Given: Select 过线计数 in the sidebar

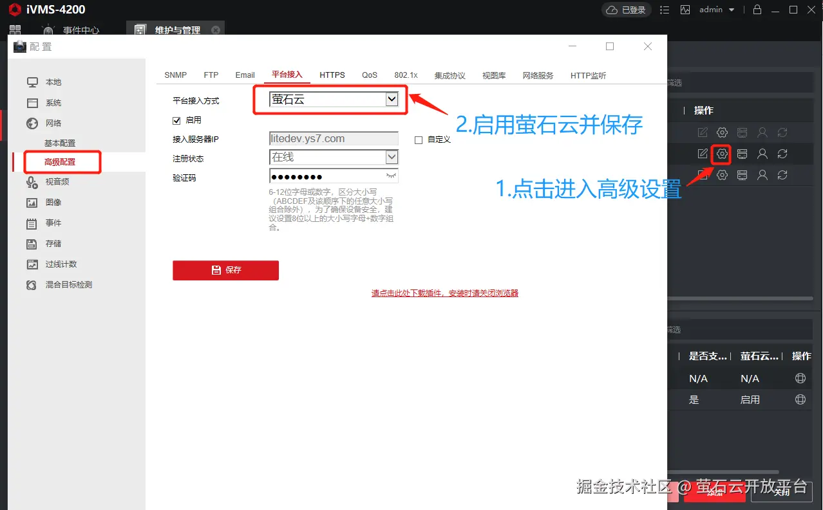Looking at the screenshot, I should click(61, 264).
